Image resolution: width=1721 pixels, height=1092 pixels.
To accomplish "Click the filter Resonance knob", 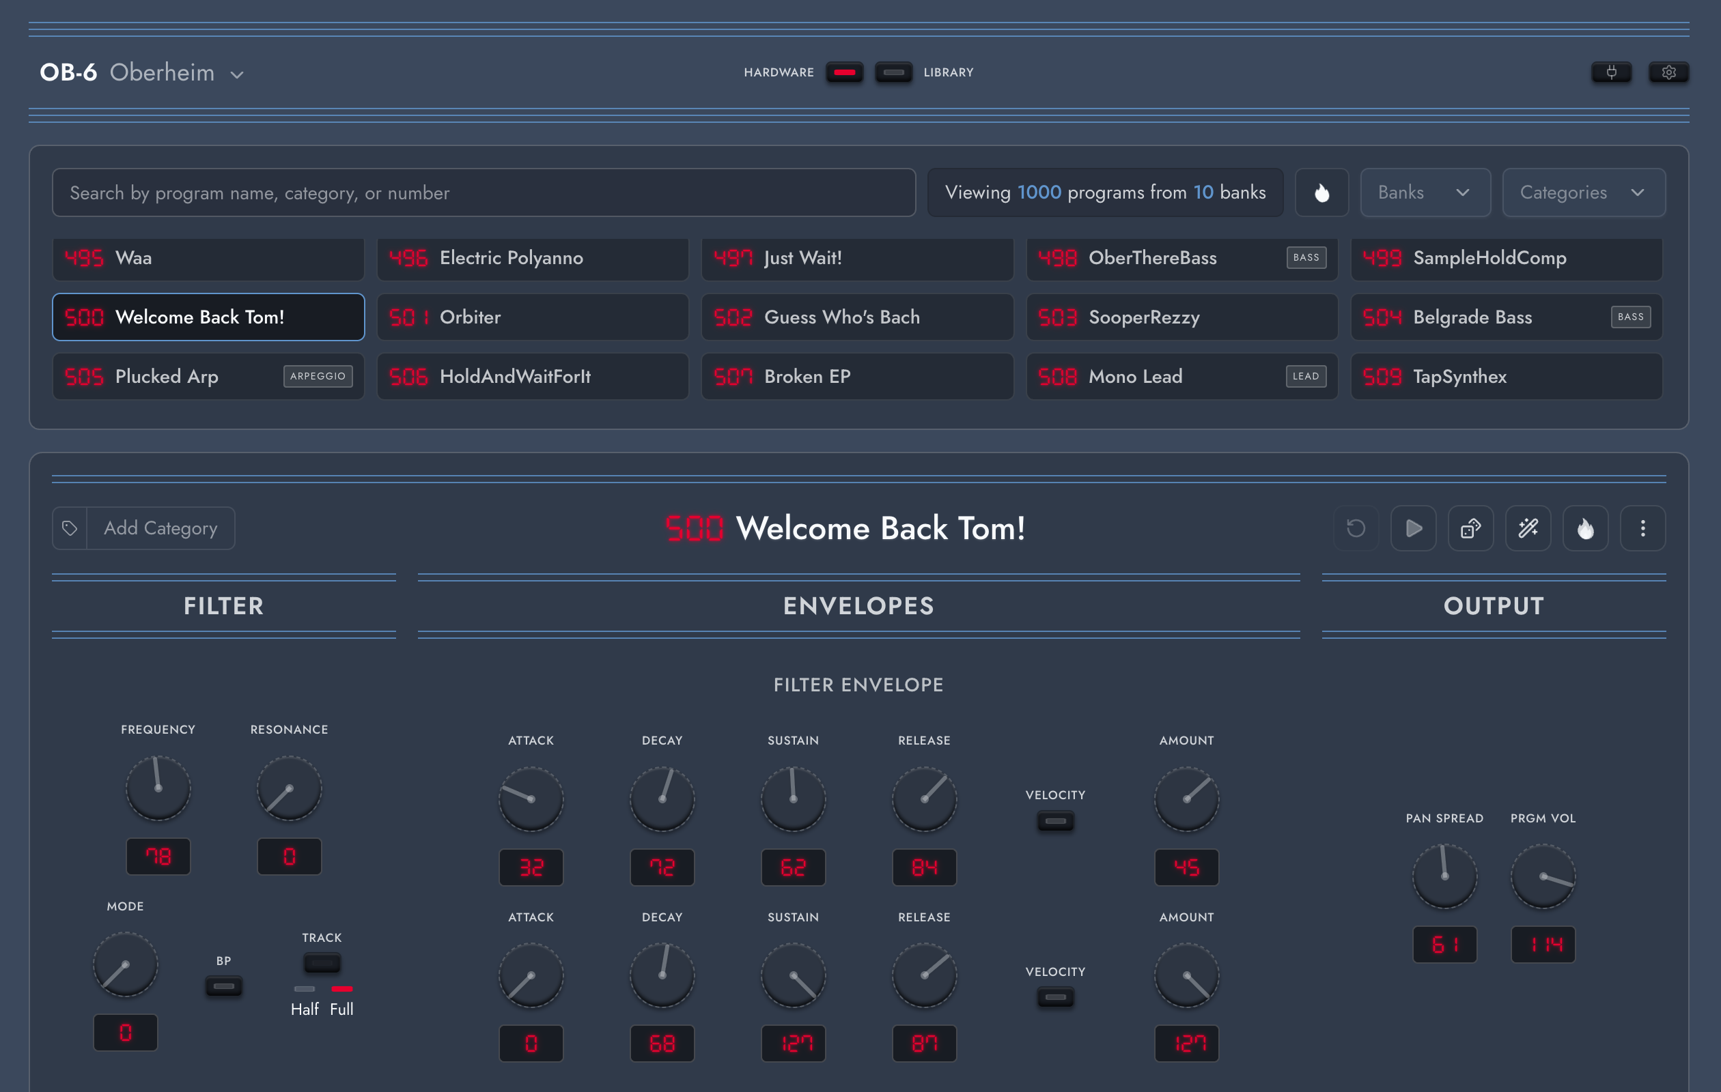I will [289, 788].
